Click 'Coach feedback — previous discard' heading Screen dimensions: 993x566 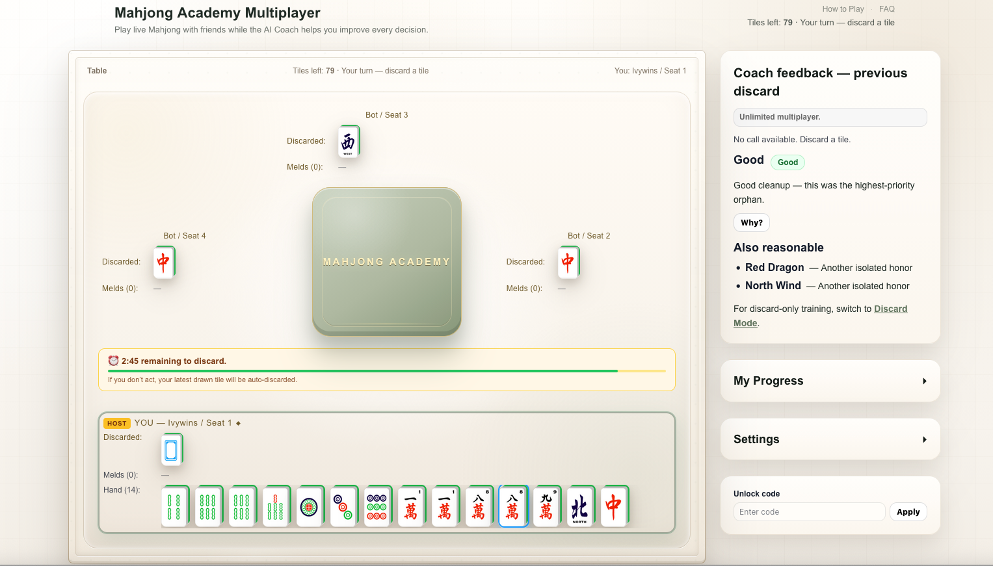(x=821, y=82)
